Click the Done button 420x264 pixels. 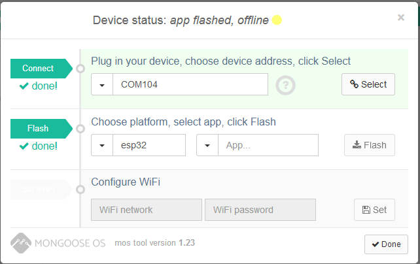click(x=386, y=244)
